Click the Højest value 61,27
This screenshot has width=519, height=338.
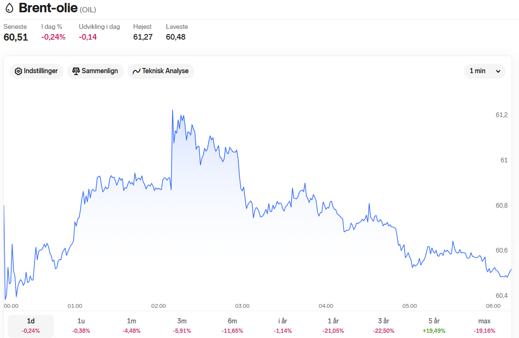coord(143,37)
